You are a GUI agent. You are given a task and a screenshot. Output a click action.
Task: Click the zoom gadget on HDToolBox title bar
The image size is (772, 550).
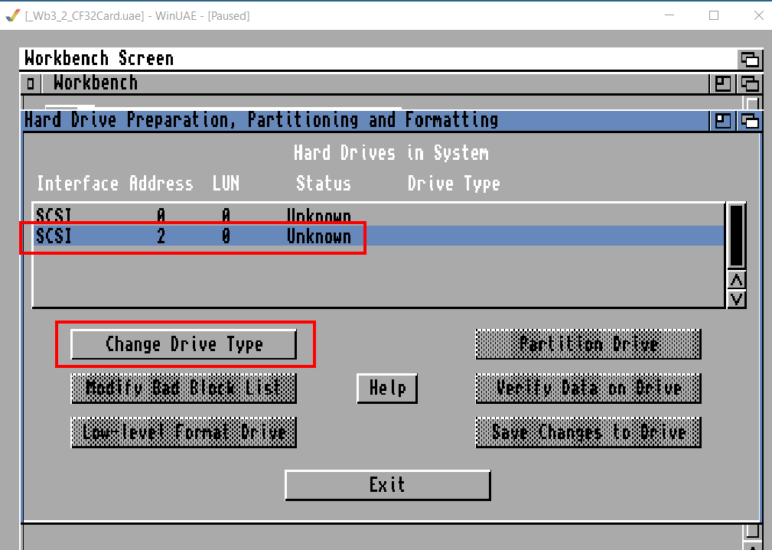[x=722, y=120]
